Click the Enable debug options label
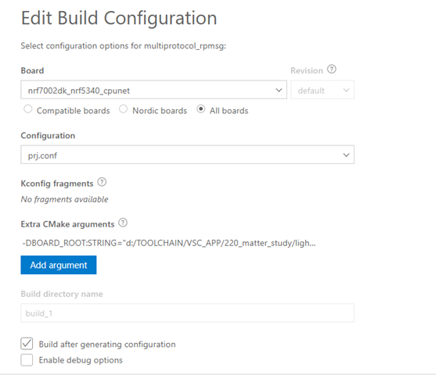The height and width of the screenshot is (375, 446). pos(81,360)
